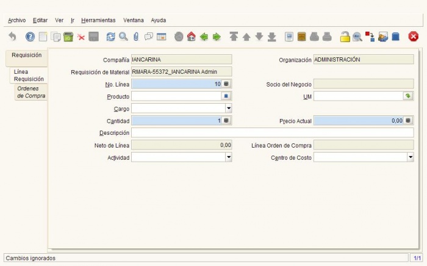Click the UM green lookup button
The width and height of the screenshot is (427, 266).
(408, 96)
